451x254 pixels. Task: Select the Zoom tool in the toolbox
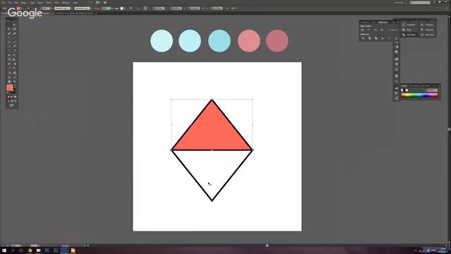tap(14, 81)
